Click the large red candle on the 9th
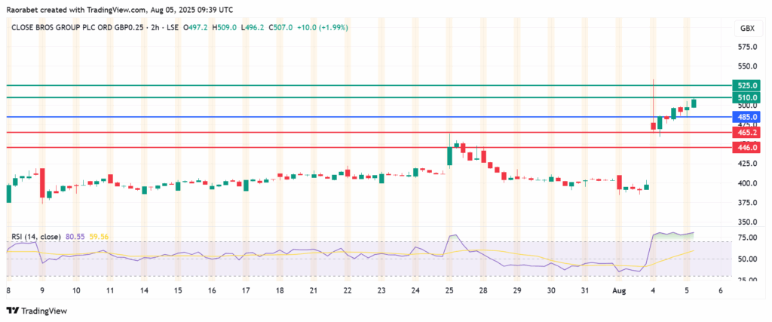 tap(41, 183)
